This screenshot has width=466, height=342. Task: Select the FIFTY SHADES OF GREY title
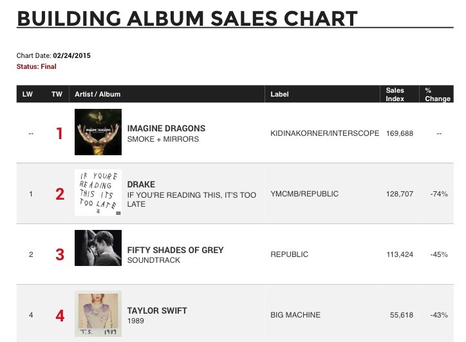pos(175,250)
